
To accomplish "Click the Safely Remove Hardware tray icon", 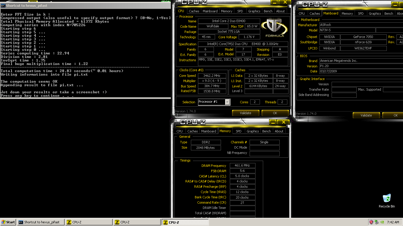I will coord(377,222).
